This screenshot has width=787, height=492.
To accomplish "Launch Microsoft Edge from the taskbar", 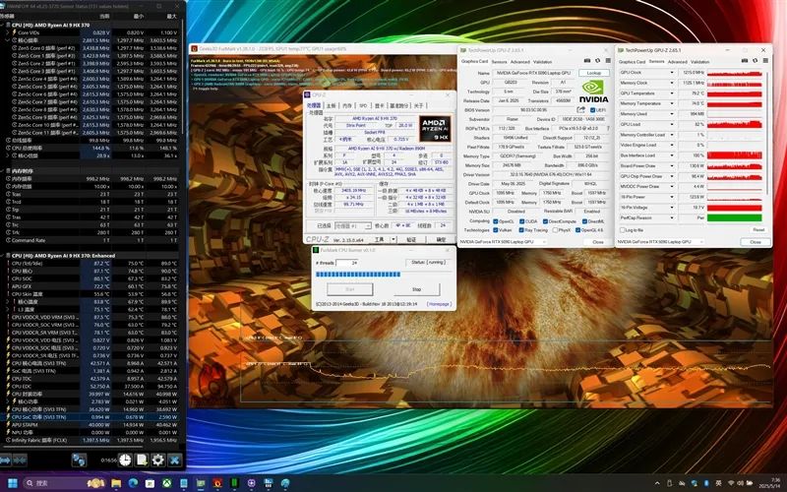I will tap(133, 483).
